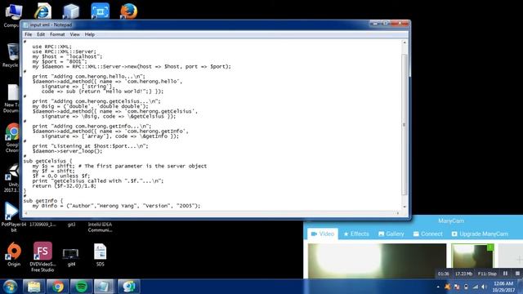Select the large ManyCam video preview
The width and height of the screenshot is (523, 294).
point(377,261)
